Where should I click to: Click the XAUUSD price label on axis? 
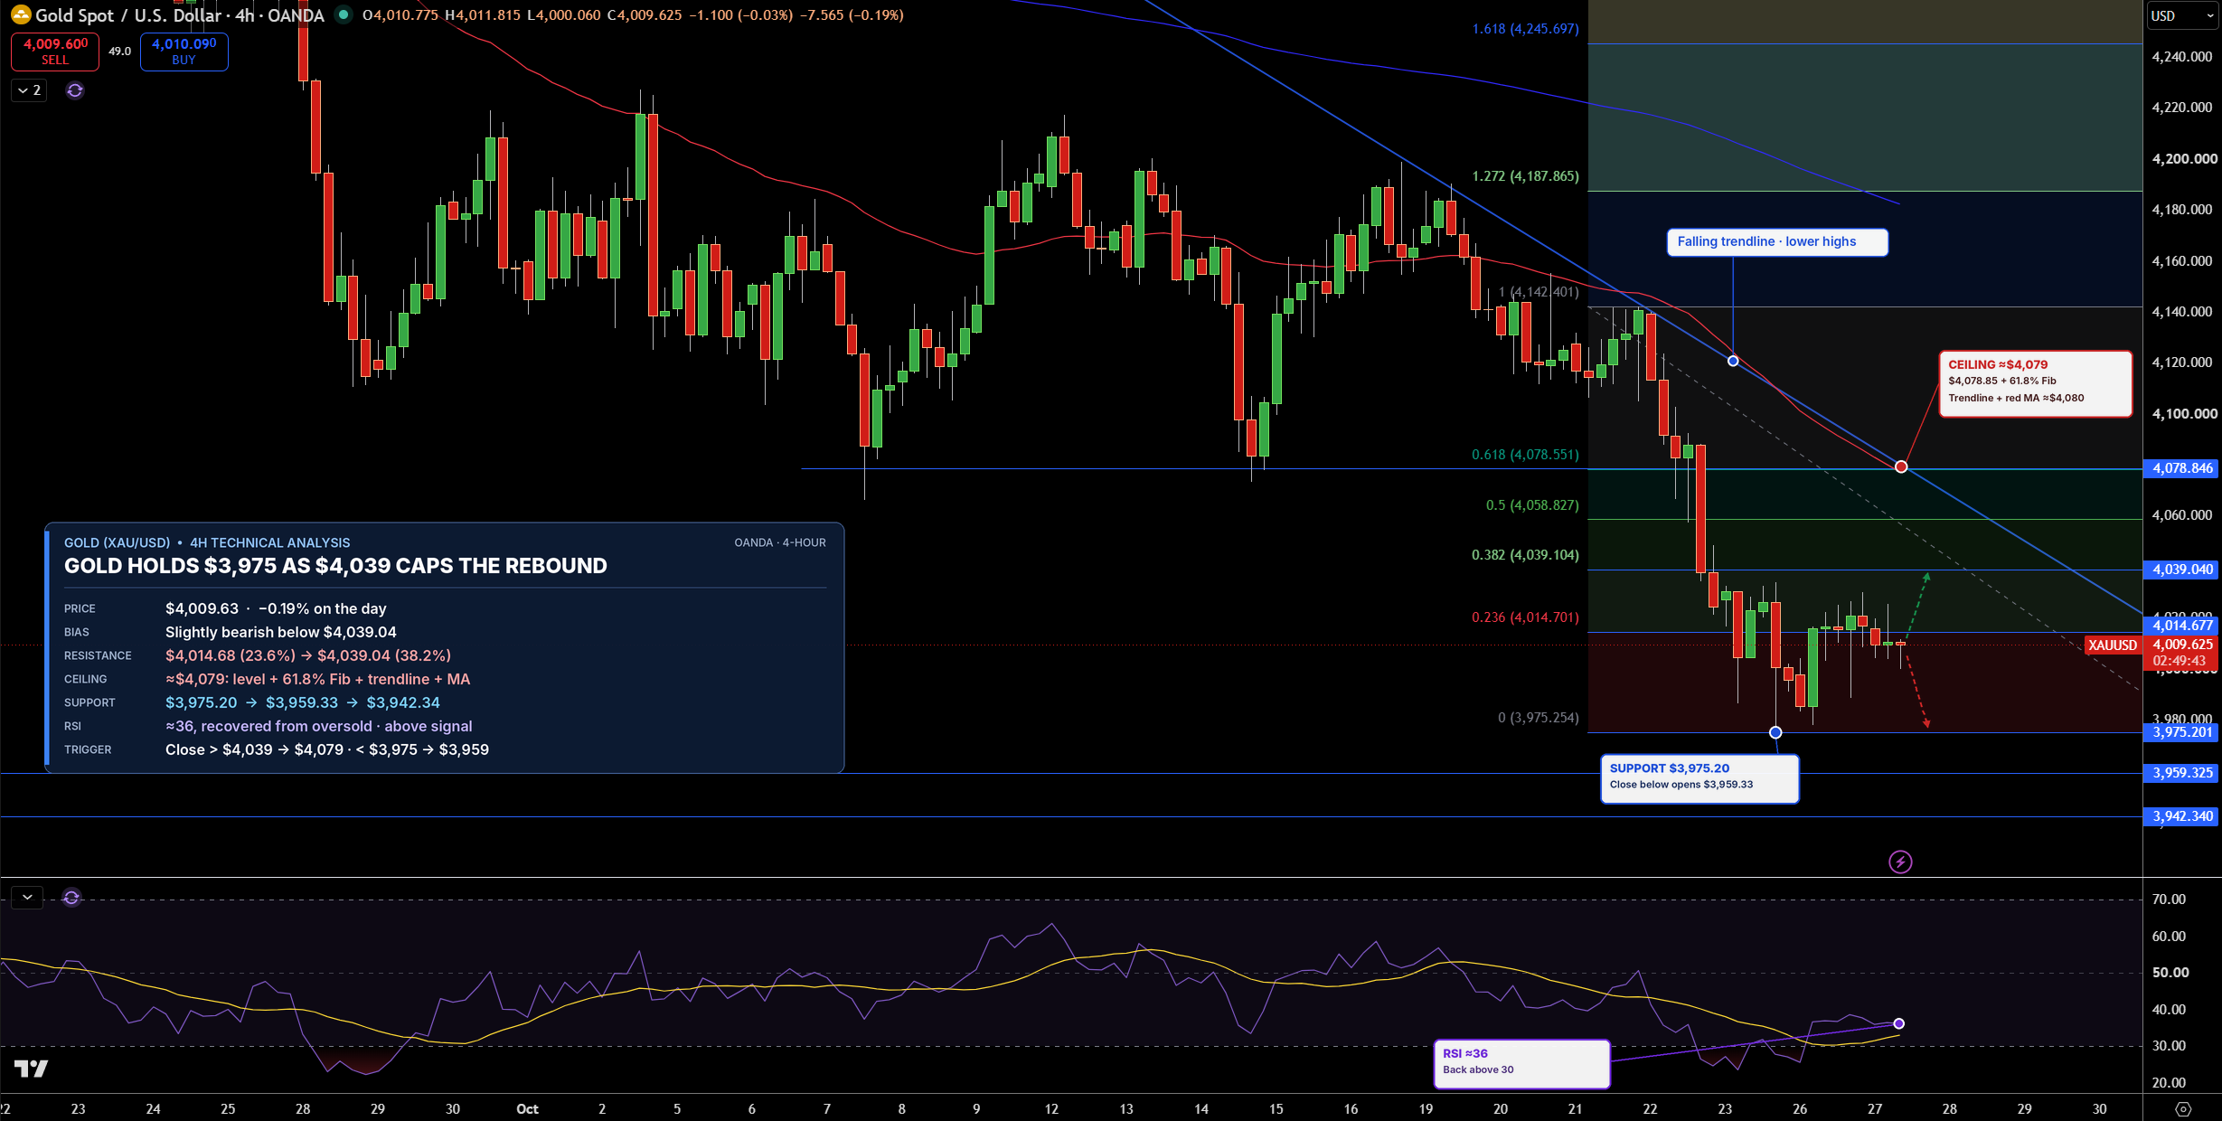click(x=2112, y=645)
